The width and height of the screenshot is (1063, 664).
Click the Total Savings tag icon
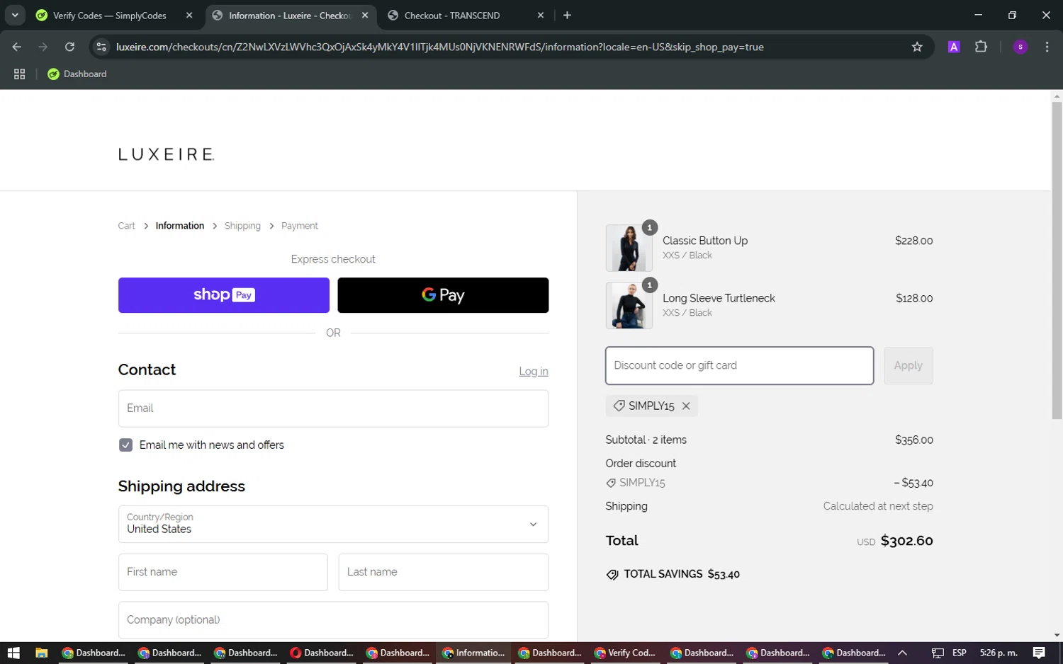tap(612, 574)
